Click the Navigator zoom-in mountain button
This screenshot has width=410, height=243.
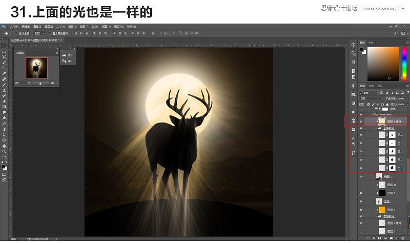(x=53, y=83)
